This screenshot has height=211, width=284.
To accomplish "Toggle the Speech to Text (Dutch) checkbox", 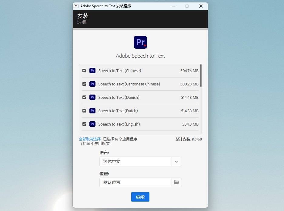I will [84, 111].
